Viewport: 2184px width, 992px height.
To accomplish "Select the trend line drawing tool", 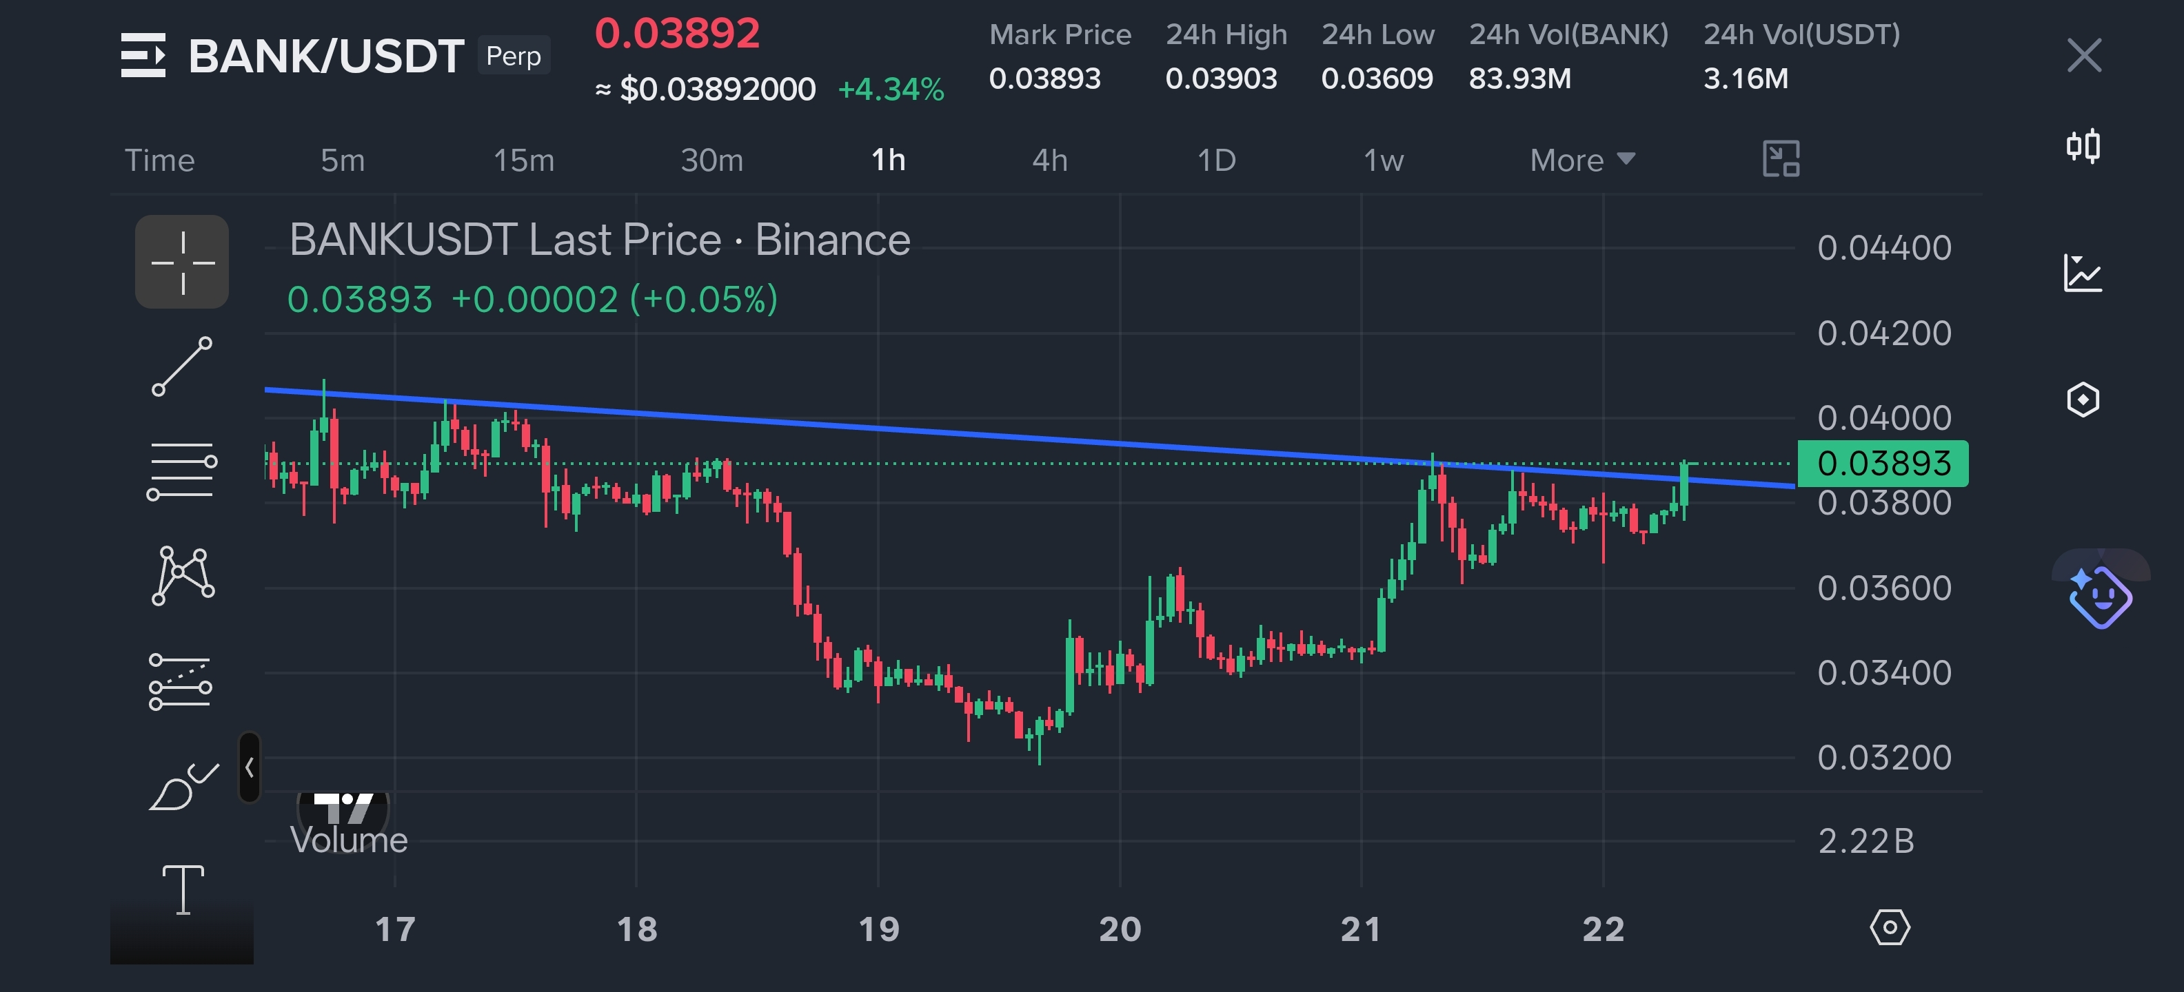I will (x=181, y=366).
